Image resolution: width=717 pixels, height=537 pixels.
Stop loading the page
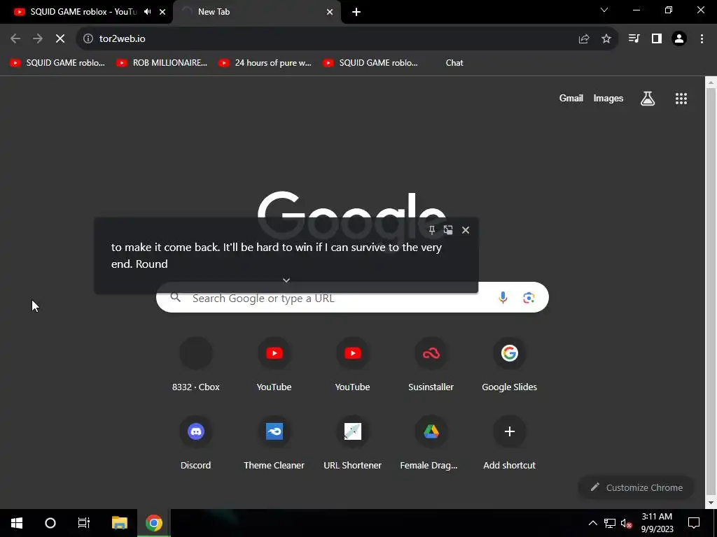point(60,39)
